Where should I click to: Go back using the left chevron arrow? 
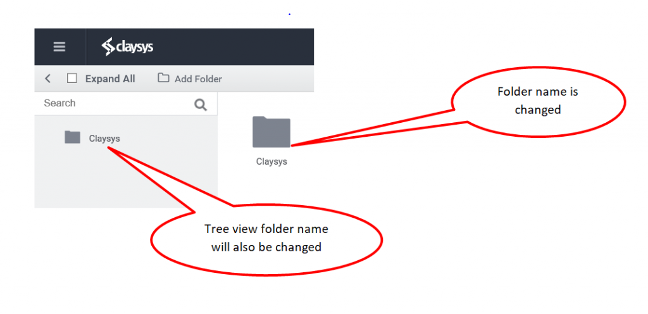[x=48, y=78]
